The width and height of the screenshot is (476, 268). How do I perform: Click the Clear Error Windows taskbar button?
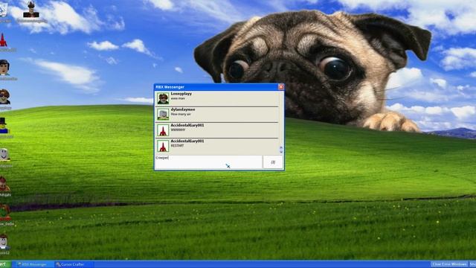[x=449, y=264]
